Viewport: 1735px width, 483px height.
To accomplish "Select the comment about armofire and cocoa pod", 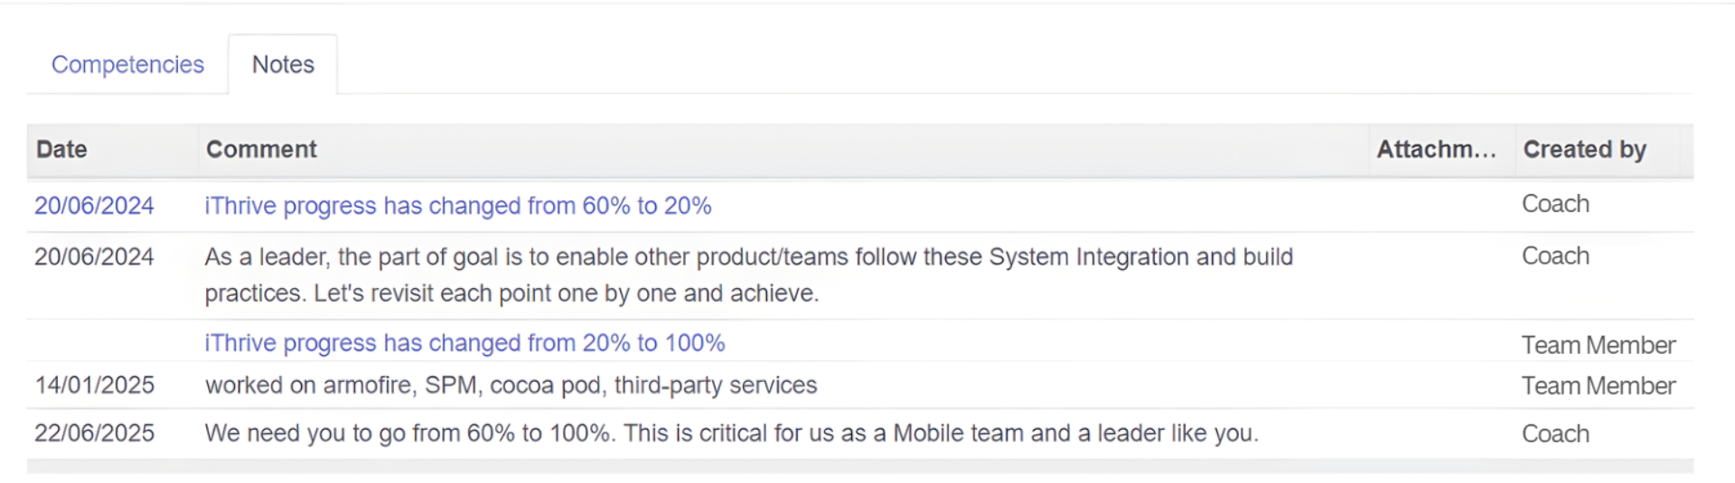I will (511, 385).
